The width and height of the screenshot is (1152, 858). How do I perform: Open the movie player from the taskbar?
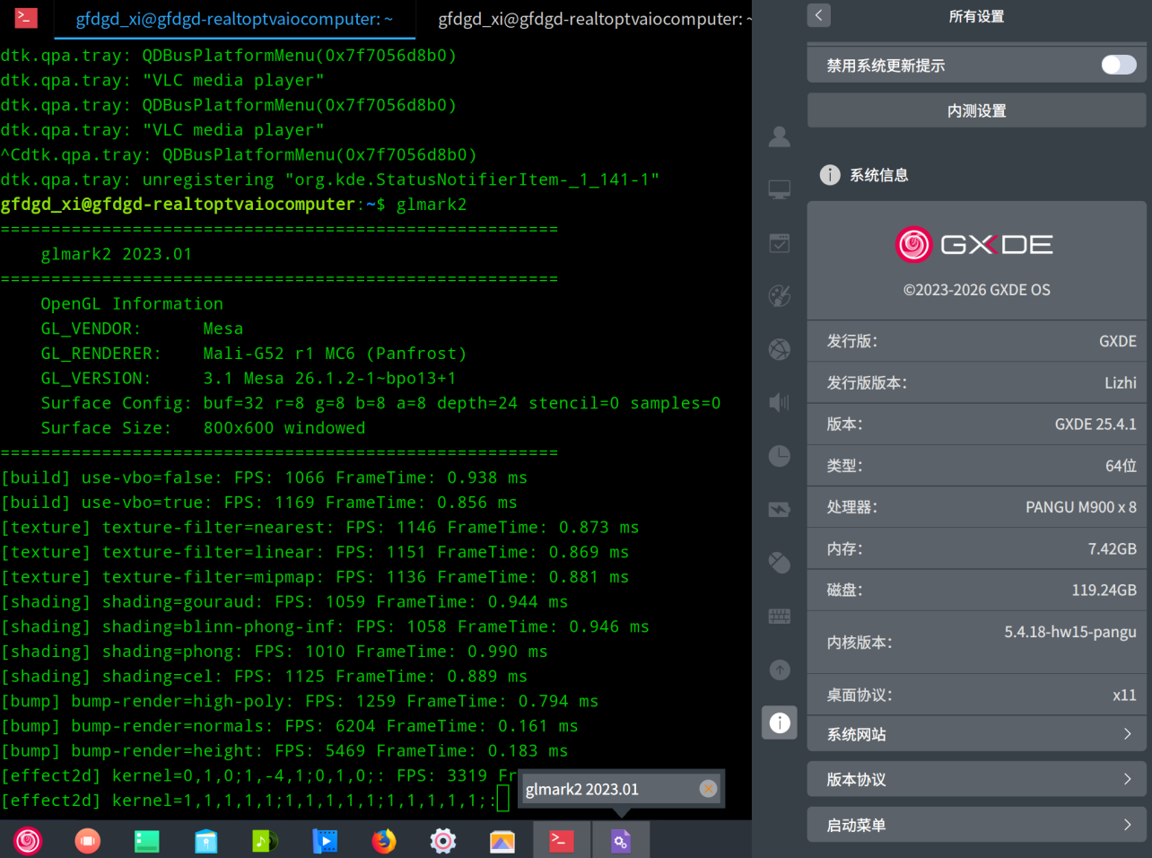[325, 841]
